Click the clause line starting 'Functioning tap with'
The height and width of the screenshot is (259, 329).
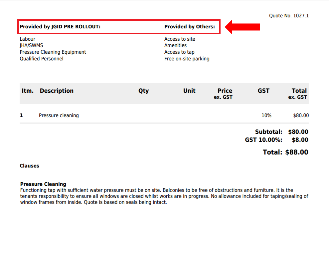pyautogui.click(x=157, y=190)
